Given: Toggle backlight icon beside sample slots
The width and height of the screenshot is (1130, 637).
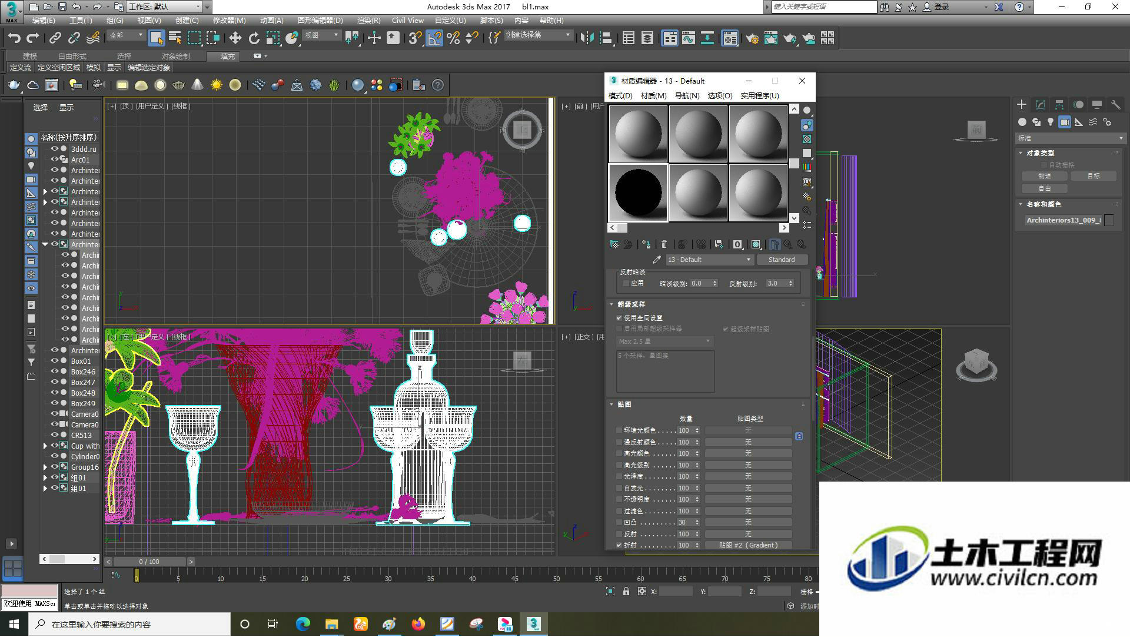Looking at the screenshot, I should [807, 125].
